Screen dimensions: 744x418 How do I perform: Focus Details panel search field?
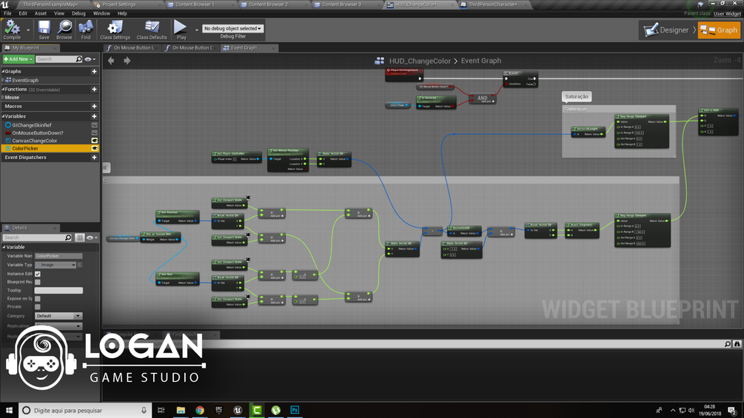click(37, 237)
